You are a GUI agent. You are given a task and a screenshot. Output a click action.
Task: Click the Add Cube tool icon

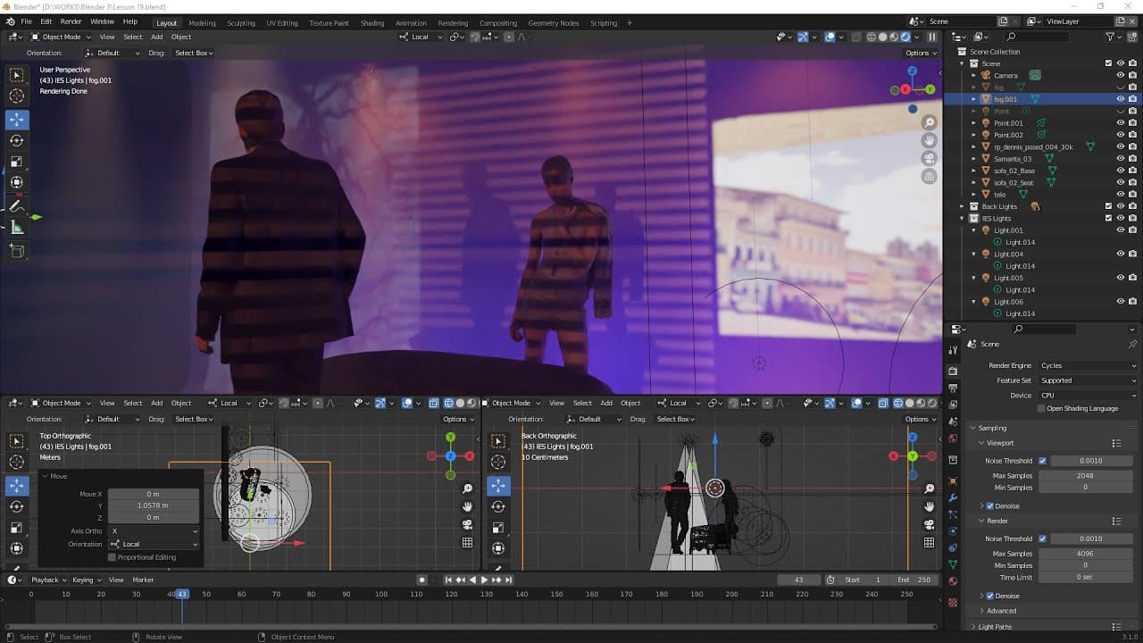[17, 251]
